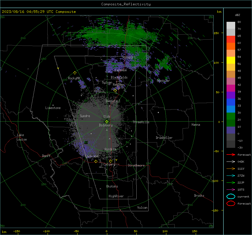252x235 pixels.
Task: Click the yellow diamond marker below RedDeer
Action: [x=115, y=91]
